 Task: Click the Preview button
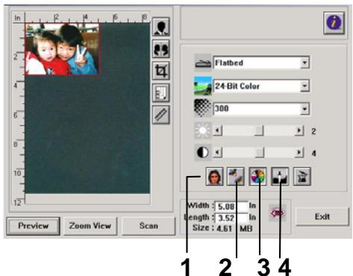[33, 226]
